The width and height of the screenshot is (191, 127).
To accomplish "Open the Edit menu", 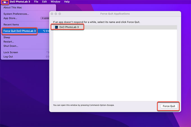I will click(x=45, y=2).
